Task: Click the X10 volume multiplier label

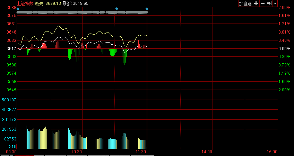Action: [x=11, y=147]
